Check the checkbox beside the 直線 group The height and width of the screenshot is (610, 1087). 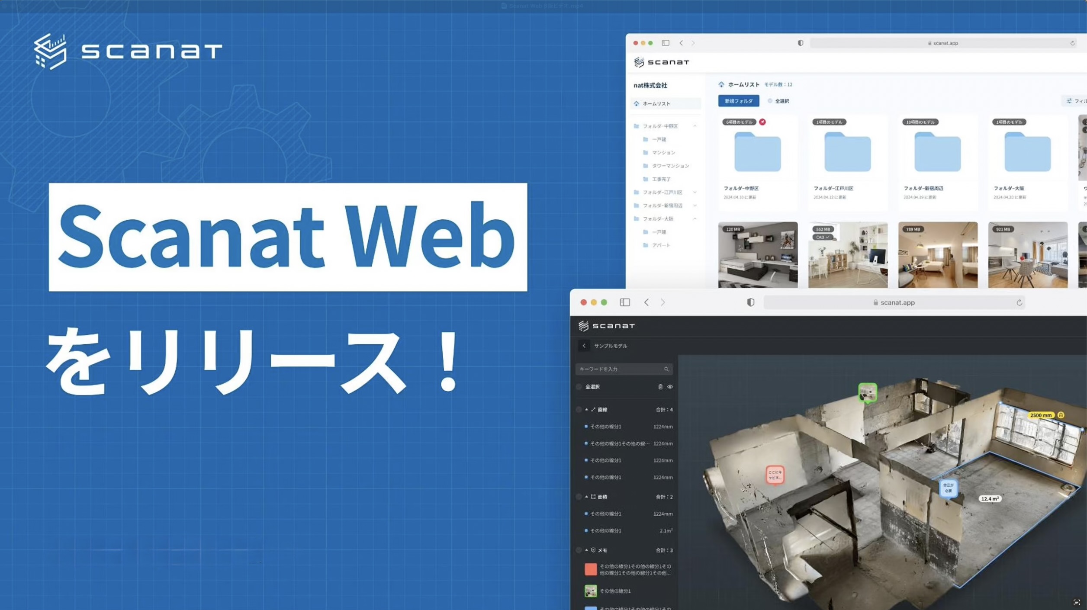pos(579,409)
